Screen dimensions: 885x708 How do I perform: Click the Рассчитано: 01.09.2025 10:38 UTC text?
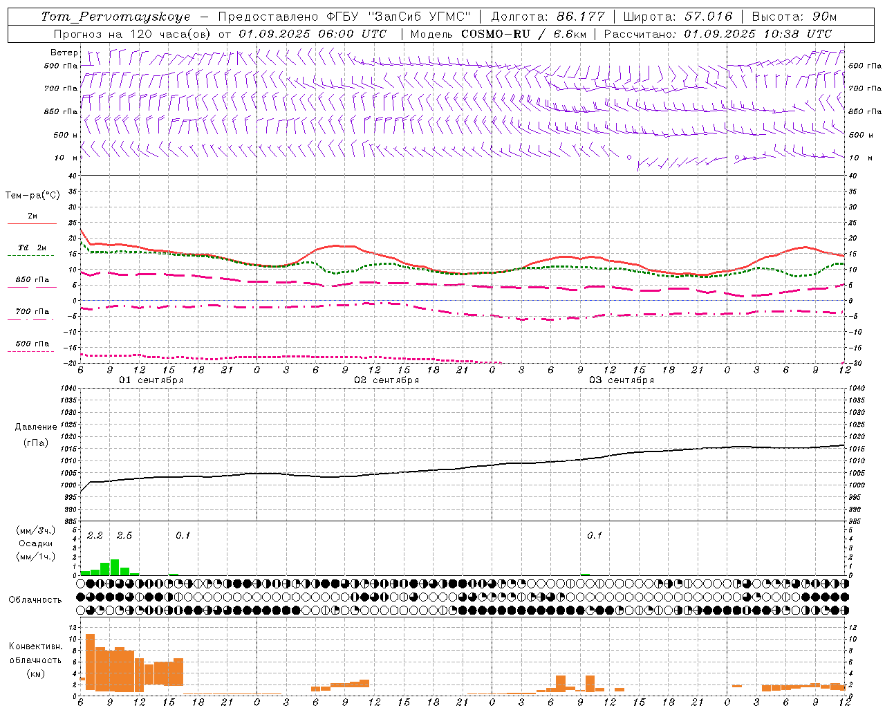[x=718, y=34]
